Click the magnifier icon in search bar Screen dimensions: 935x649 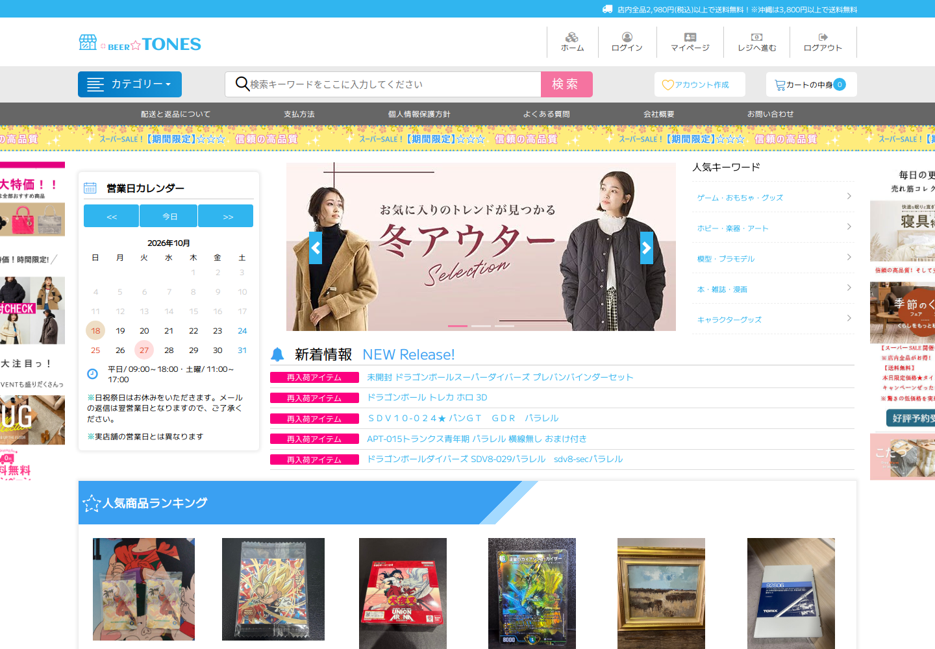point(242,84)
